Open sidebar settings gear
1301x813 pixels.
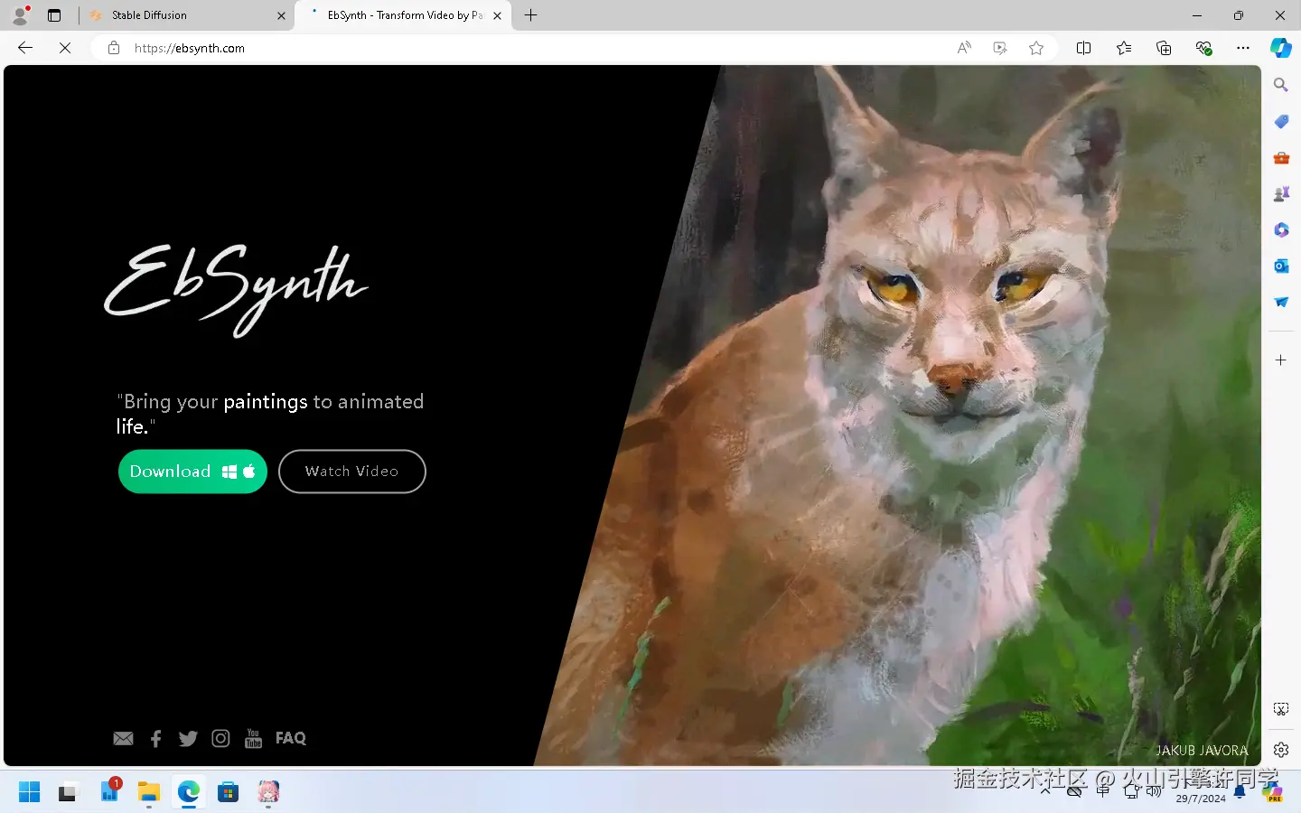pos(1281,750)
